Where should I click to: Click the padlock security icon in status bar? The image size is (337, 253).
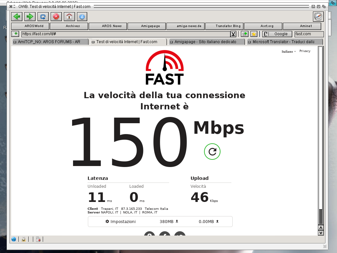click(24, 239)
